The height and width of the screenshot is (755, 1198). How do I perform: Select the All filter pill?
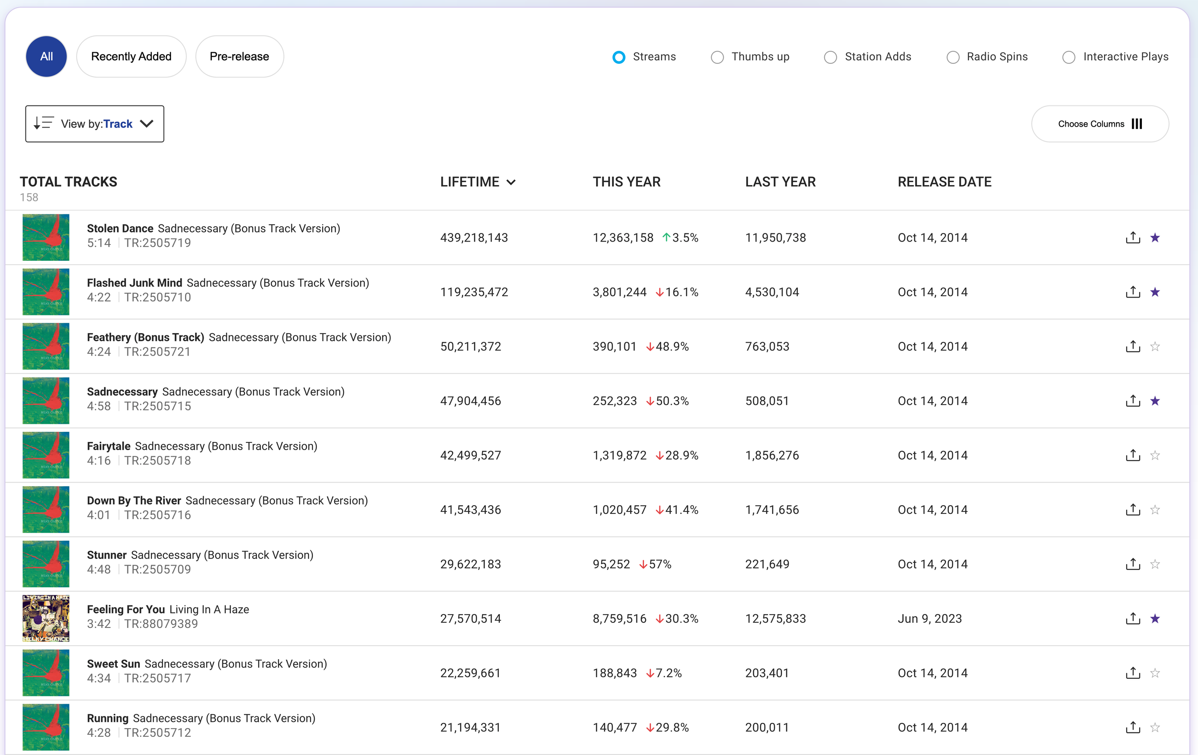46,57
